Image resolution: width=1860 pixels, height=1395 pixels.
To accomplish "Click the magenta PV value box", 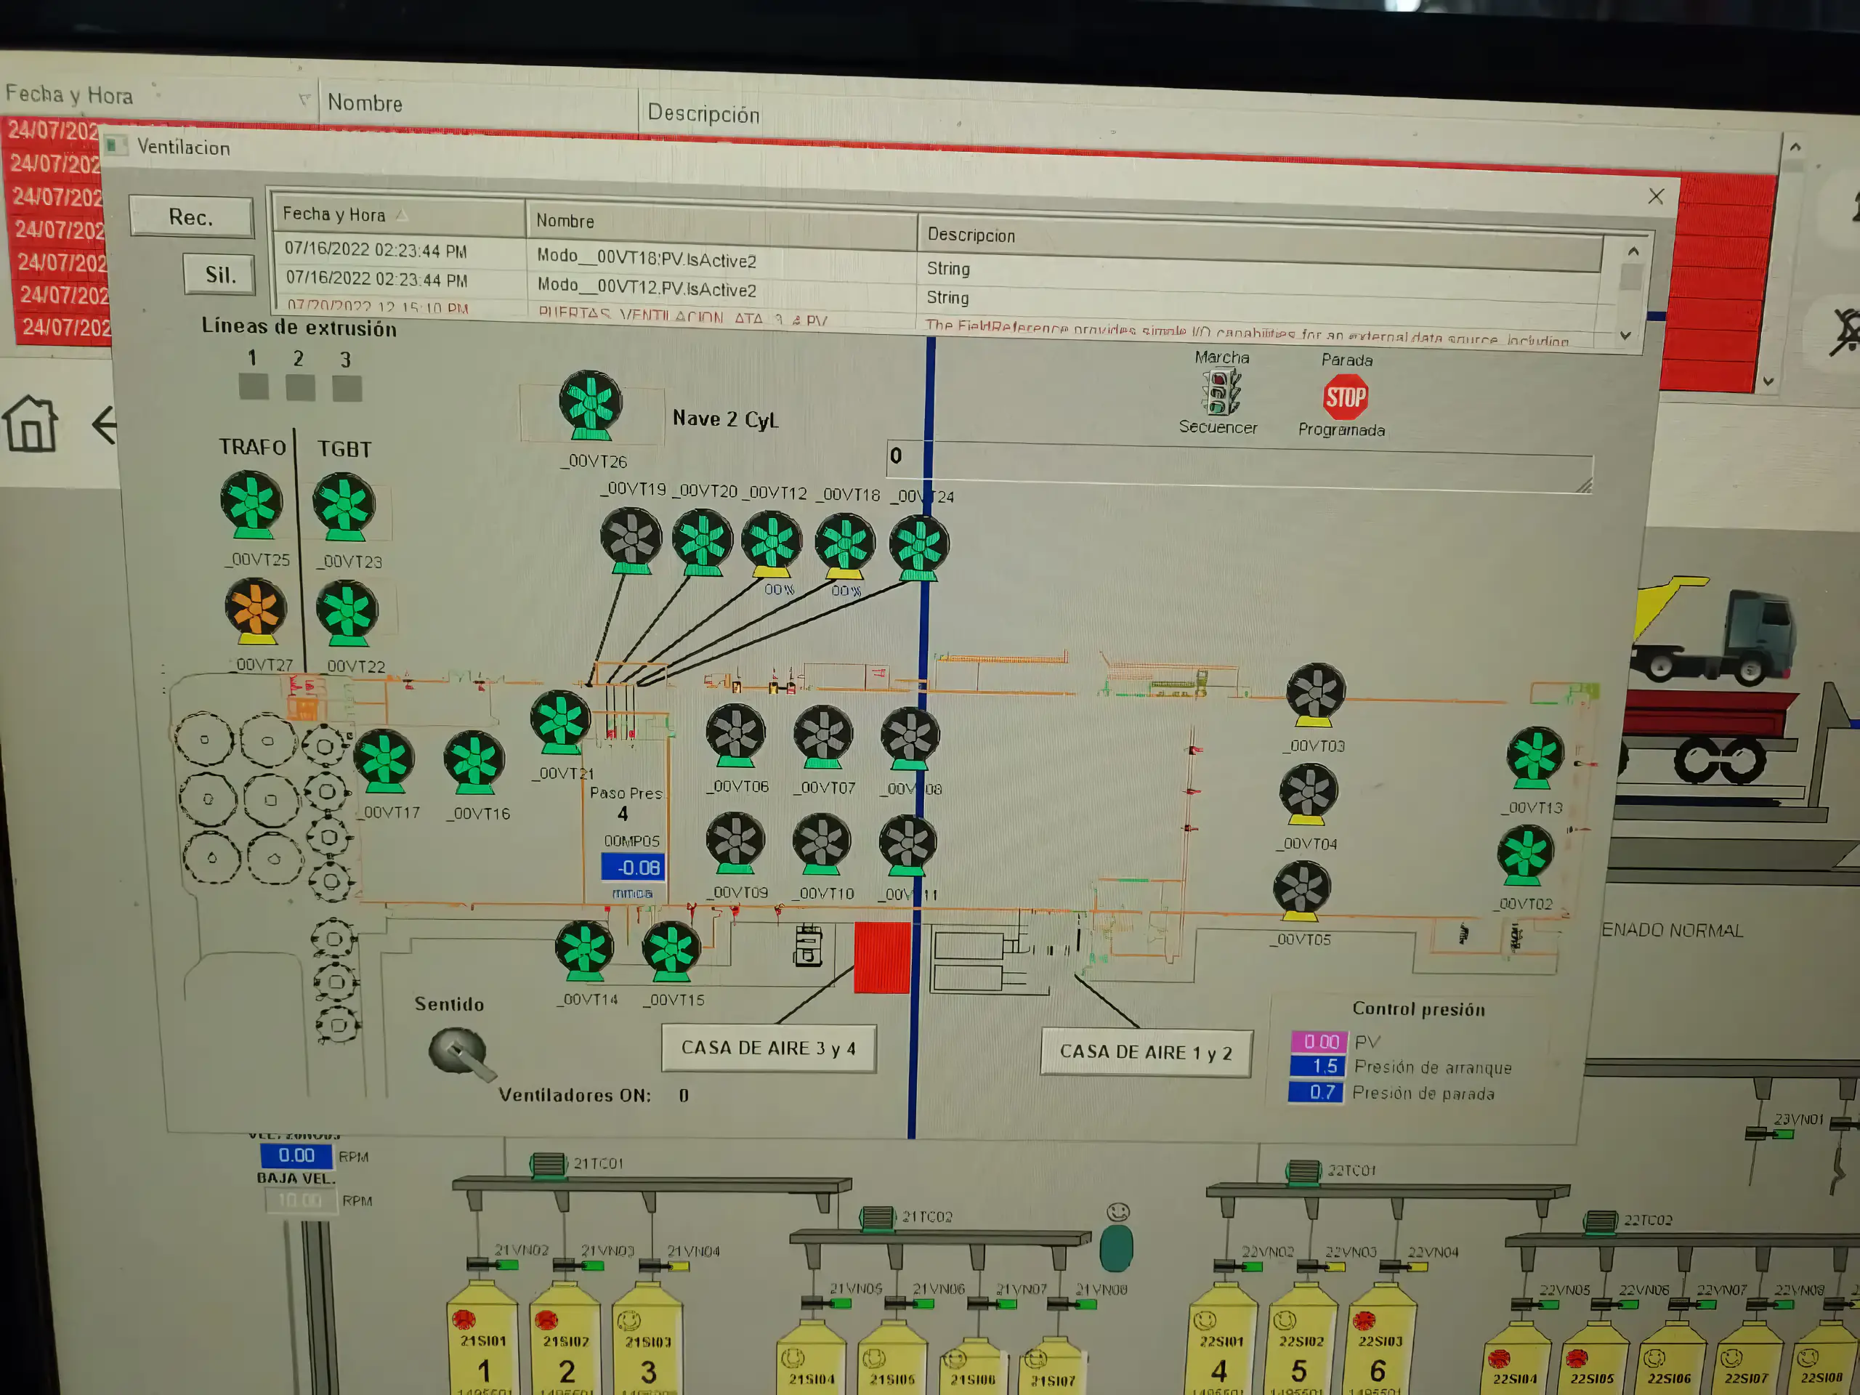I will click(1319, 1041).
